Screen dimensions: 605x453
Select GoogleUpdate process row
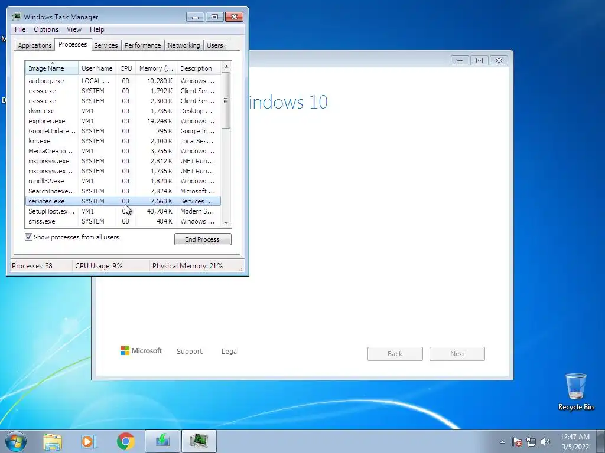123,131
